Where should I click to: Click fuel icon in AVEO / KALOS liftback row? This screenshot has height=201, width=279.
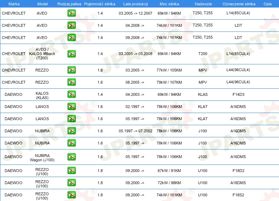coord(71,54)
